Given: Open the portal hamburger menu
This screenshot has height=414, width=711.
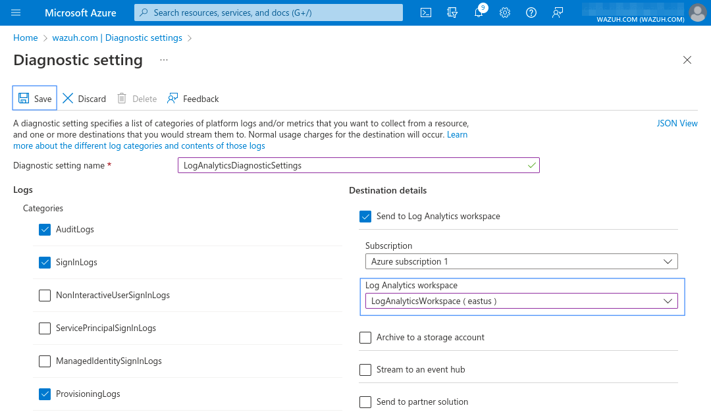Looking at the screenshot, I should [16, 13].
